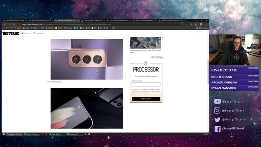
Task: Click the Facebook overlay icon
Action: tap(217, 129)
